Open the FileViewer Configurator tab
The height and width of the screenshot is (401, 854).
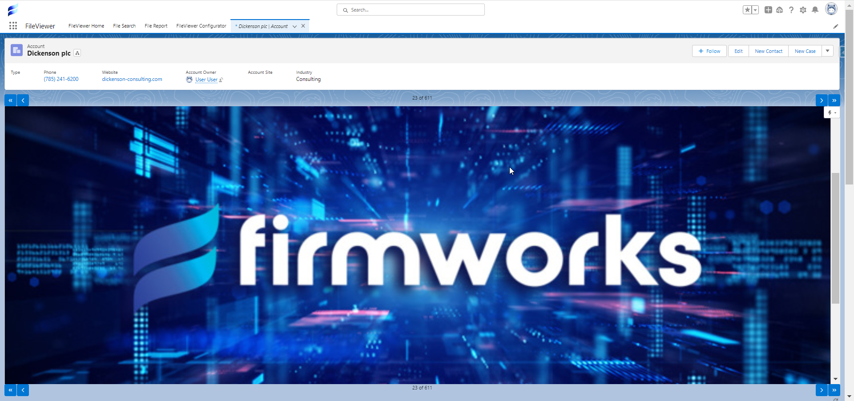(x=201, y=26)
